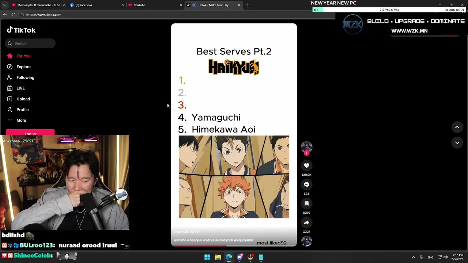Follow creator with red plus badge
This screenshot has height=263, width=468.
(x=306, y=153)
